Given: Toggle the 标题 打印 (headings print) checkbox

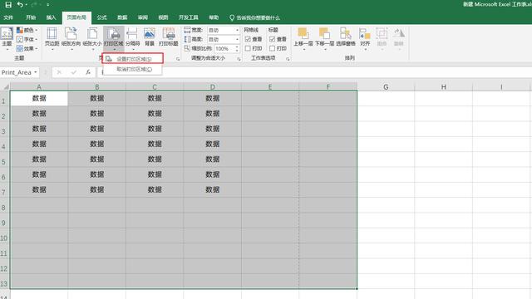Looking at the screenshot, I should click(272, 48).
